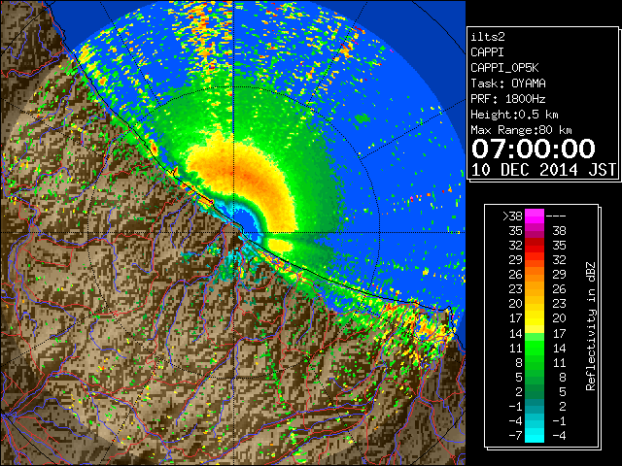Pick the magenta swatch beside >38

click(x=535, y=216)
